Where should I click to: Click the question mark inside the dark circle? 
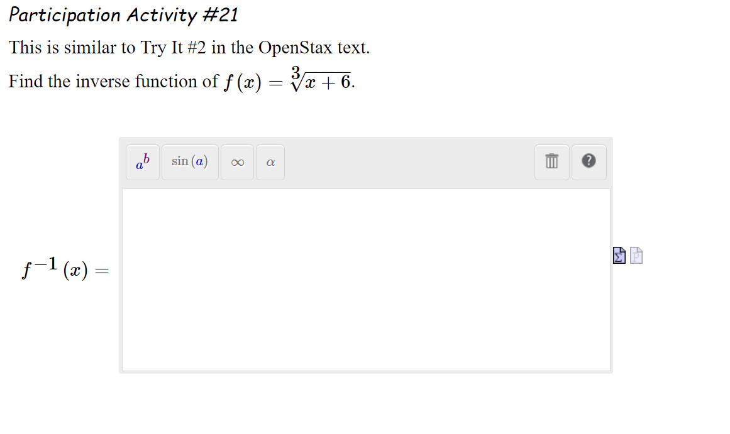[589, 161]
